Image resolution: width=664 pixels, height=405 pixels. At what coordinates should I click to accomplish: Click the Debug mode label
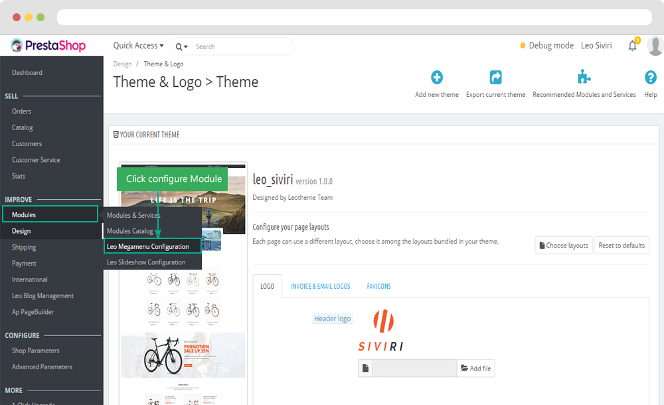pyautogui.click(x=551, y=45)
